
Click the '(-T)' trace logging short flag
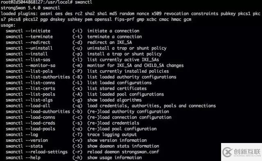point(77,134)
